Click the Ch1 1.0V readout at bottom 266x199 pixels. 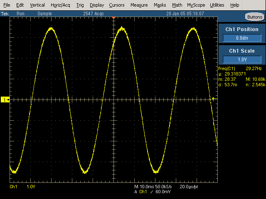[22, 187]
